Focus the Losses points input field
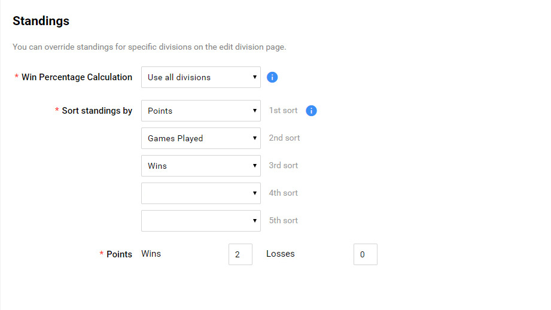The height and width of the screenshot is (310, 551). (x=365, y=254)
